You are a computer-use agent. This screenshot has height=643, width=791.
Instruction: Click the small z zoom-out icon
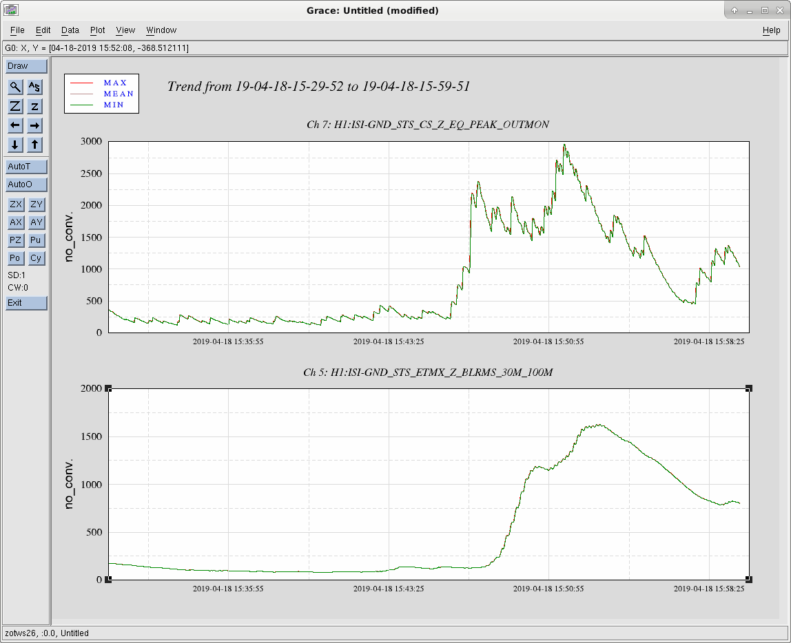tap(34, 106)
